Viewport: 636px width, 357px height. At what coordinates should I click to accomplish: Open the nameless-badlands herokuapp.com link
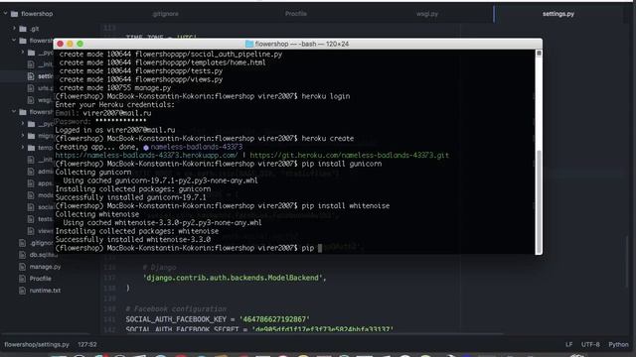pyautogui.click(x=146, y=155)
